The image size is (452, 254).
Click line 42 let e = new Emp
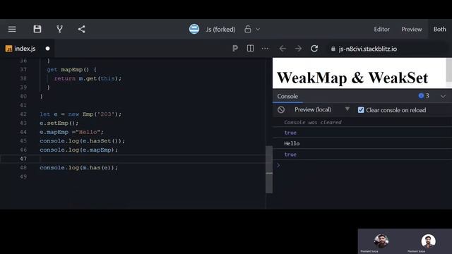(81, 114)
